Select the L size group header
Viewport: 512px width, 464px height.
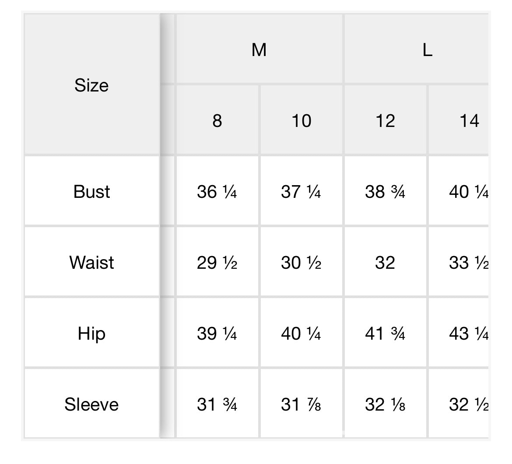[427, 50]
